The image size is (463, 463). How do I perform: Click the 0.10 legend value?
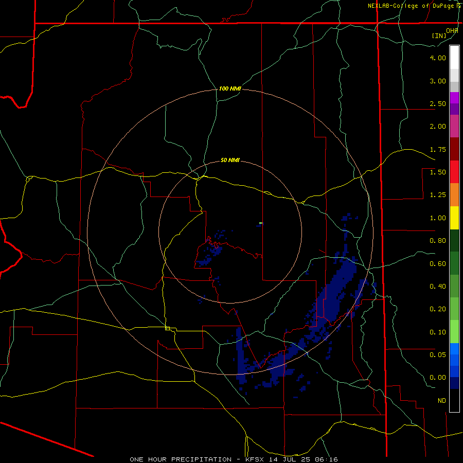point(438,332)
